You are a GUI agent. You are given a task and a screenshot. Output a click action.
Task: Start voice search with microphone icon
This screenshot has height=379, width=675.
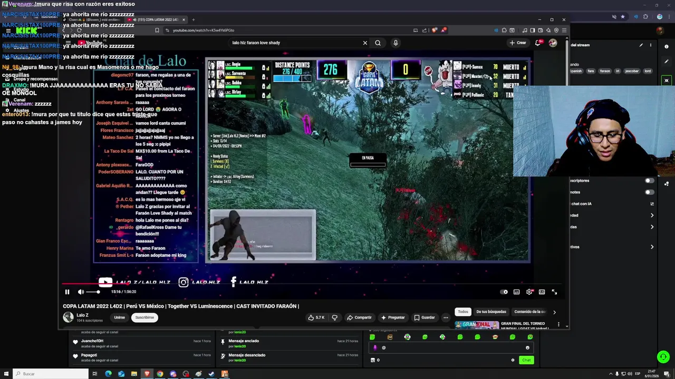[396, 43]
